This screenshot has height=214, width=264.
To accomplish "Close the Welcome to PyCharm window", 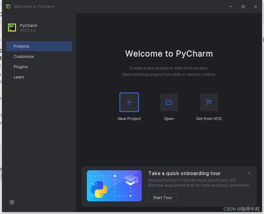I will tap(255, 7).
